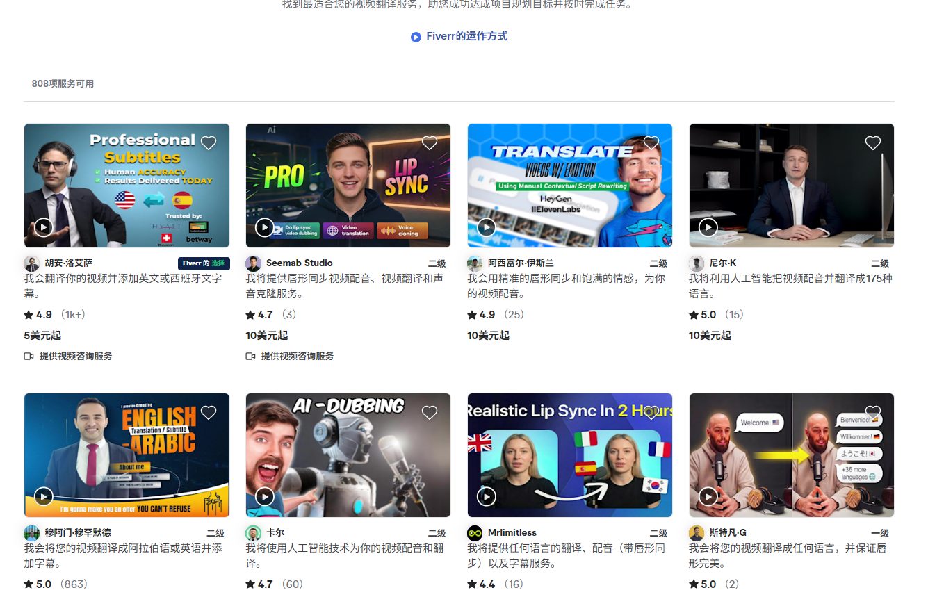Open the Professional Subtitles thumbnail
Viewport: 928px width, 597px height.
click(x=127, y=186)
